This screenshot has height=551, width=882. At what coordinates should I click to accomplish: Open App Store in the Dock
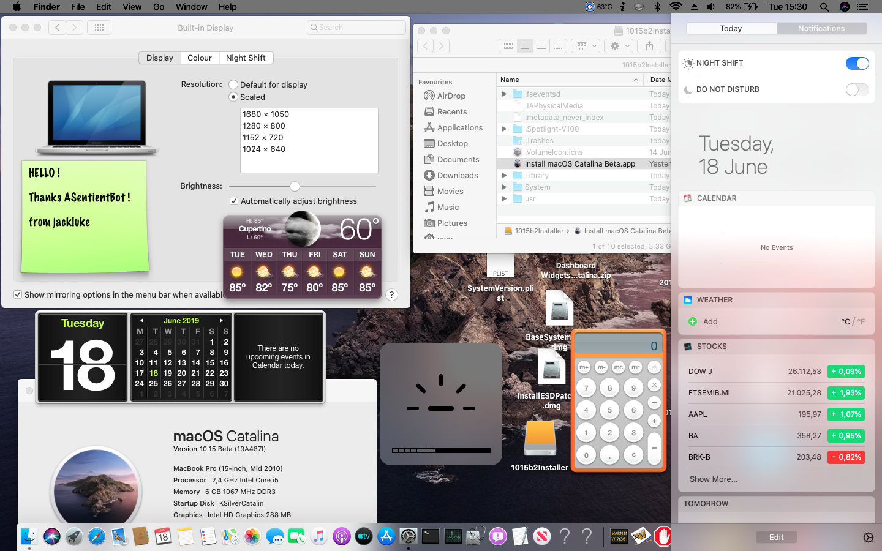click(386, 537)
